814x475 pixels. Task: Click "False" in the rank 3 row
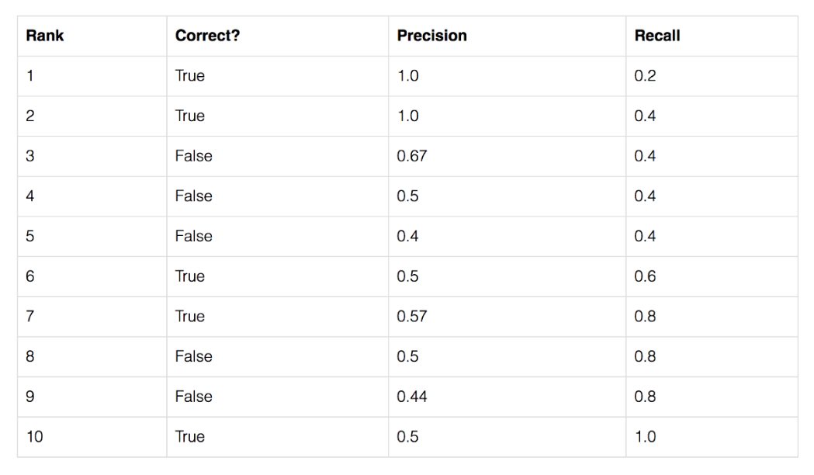click(193, 156)
